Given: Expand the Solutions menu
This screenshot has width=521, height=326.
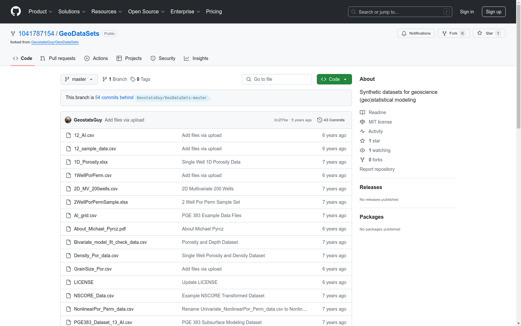Looking at the screenshot, I should [x=72, y=12].
